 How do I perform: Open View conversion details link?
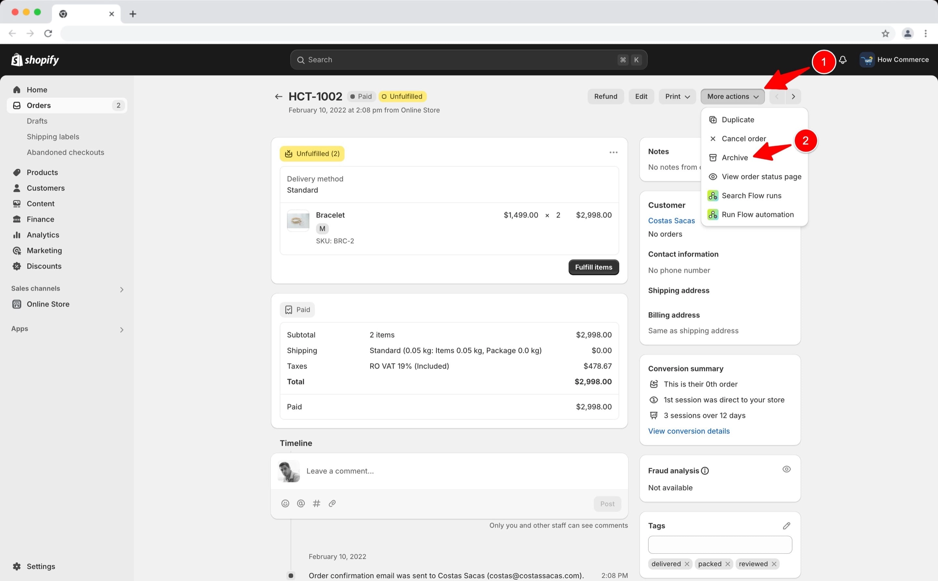689,431
